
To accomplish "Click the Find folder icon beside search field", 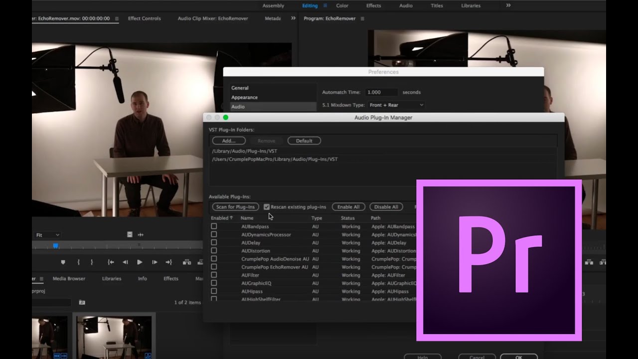I will (82, 302).
